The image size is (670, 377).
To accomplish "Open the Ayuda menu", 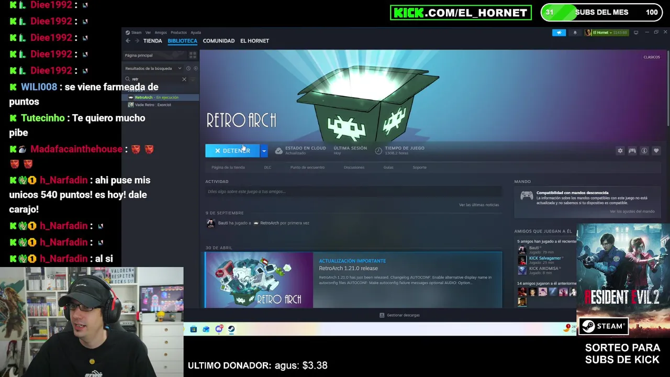I will pos(196,32).
